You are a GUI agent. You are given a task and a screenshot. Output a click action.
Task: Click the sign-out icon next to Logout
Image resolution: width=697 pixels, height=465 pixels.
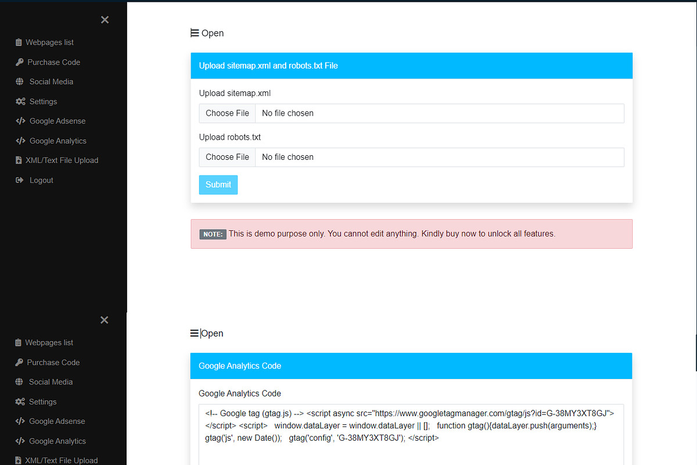pos(19,180)
